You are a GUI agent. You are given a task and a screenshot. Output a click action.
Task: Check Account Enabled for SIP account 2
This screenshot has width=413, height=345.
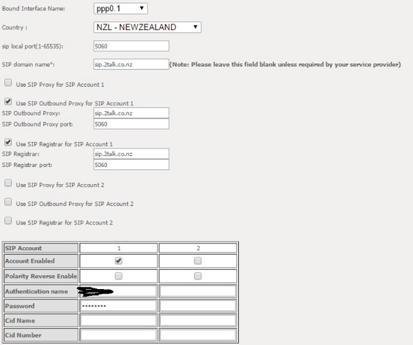(198, 260)
